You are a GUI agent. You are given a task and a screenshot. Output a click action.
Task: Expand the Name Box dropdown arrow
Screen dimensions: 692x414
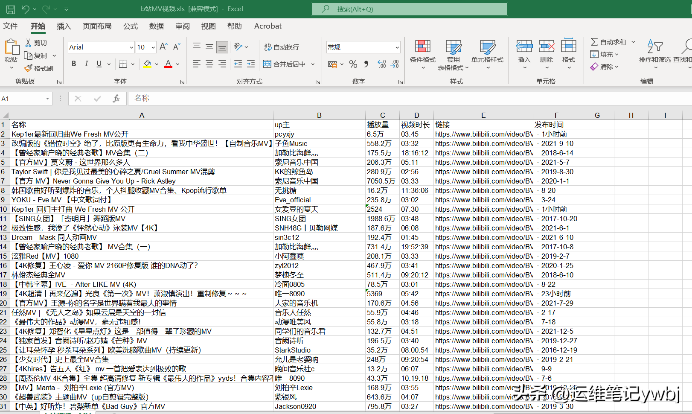point(47,99)
